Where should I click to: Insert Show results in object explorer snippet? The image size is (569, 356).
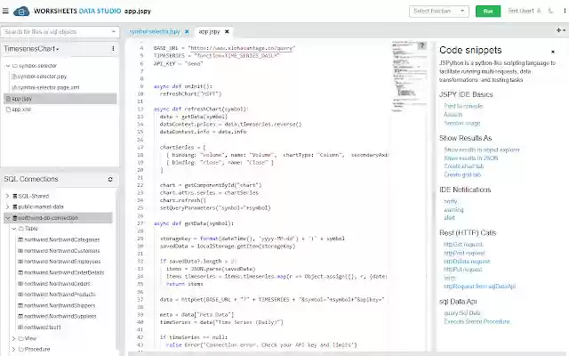(x=482, y=150)
